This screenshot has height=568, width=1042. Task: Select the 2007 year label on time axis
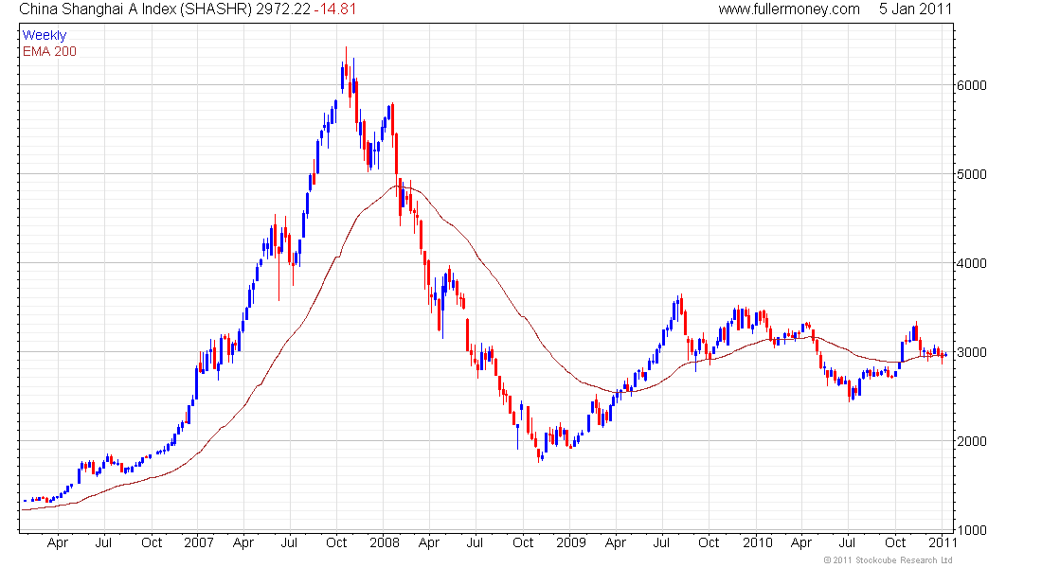(199, 542)
